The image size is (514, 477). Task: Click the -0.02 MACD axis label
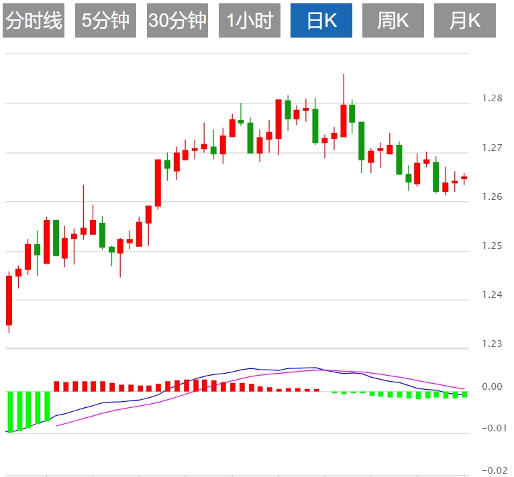495,470
